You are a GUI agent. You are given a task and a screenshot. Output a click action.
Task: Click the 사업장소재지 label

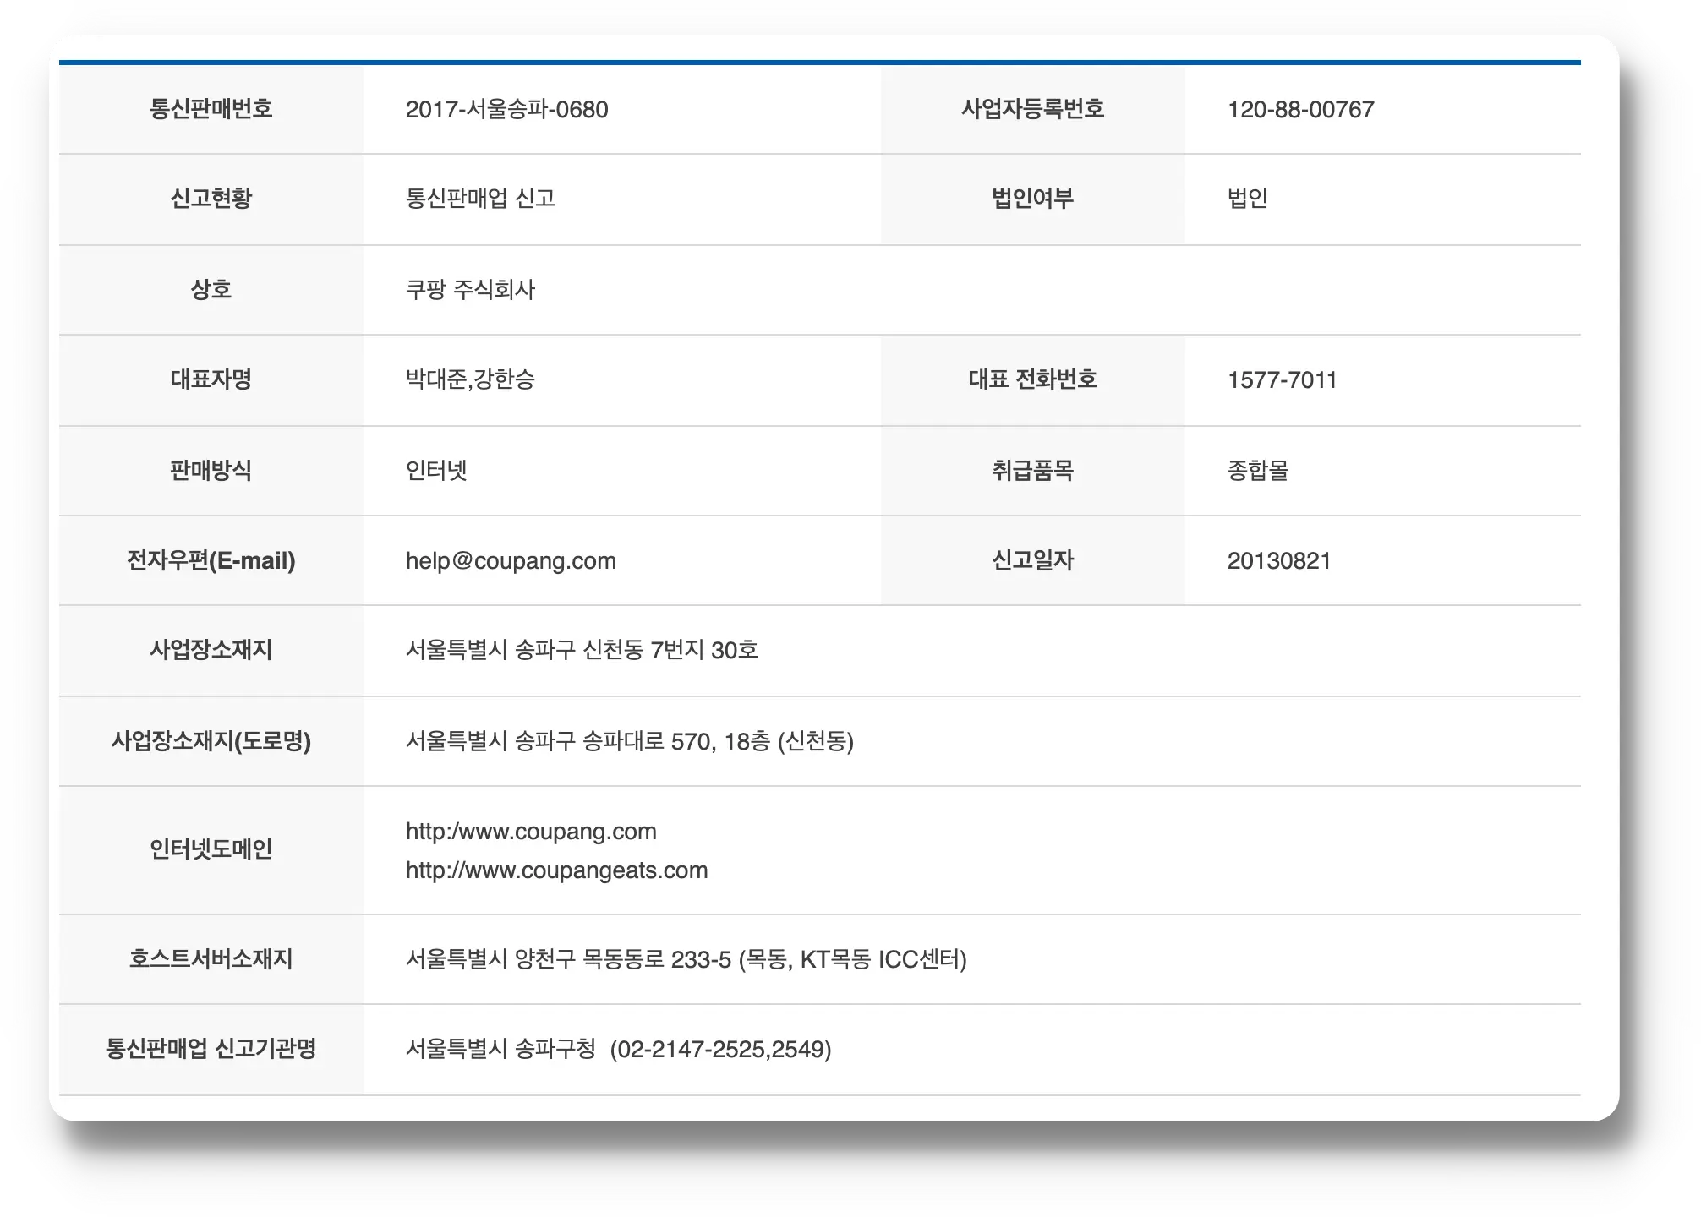[x=211, y=650]
